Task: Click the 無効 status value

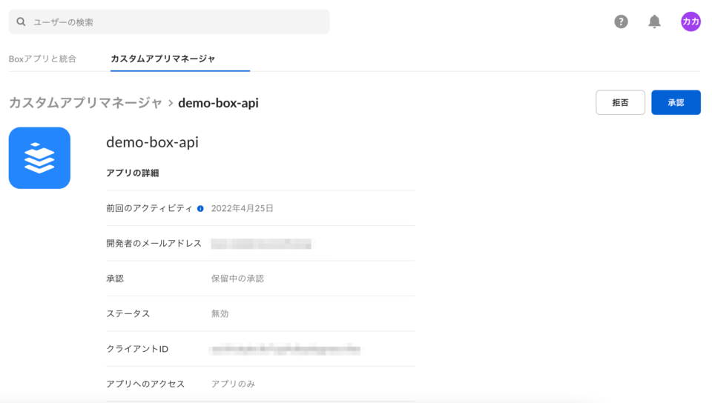Action: point(220,313)
